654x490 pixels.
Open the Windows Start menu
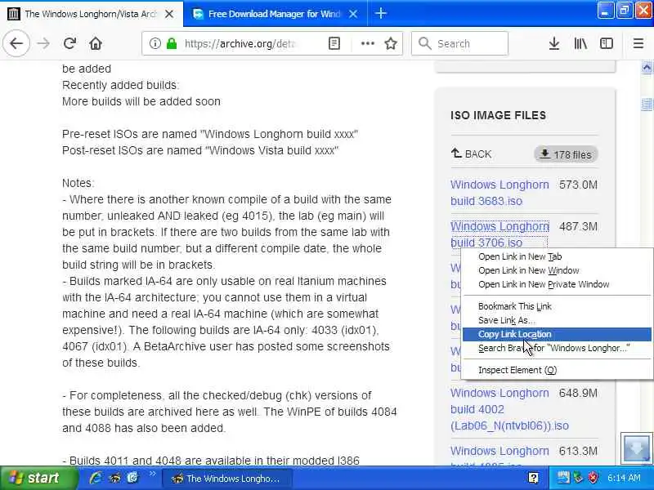[38, 478]
